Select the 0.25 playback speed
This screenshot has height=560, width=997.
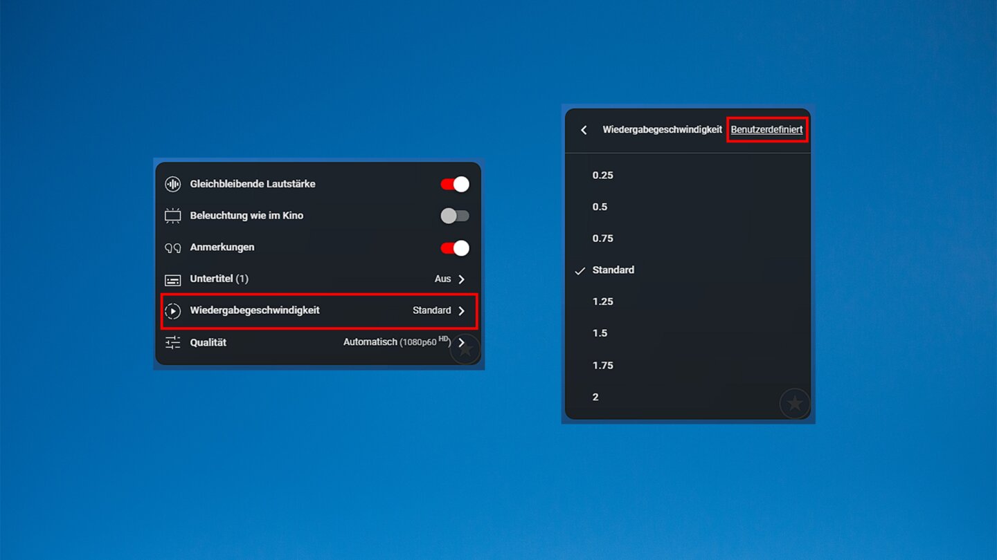(x=602, y=176)
